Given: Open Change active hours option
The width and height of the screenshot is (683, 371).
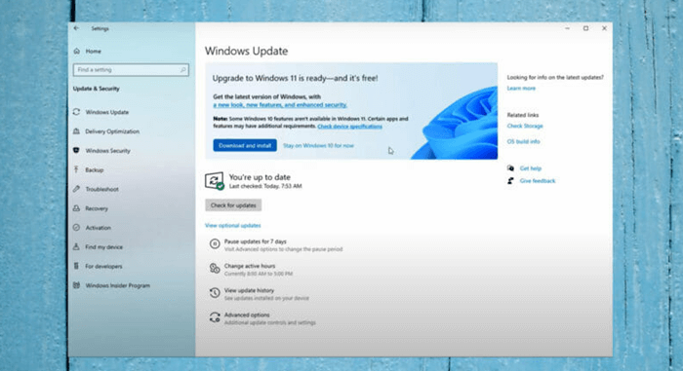Looking at the screenshot, I should pos(250,266).
